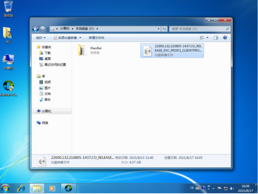The width and height of the screenshot is (258, 194).
Task: Click inside the 搜索 本地磁盘 (D:) search box
Action: 198,29
